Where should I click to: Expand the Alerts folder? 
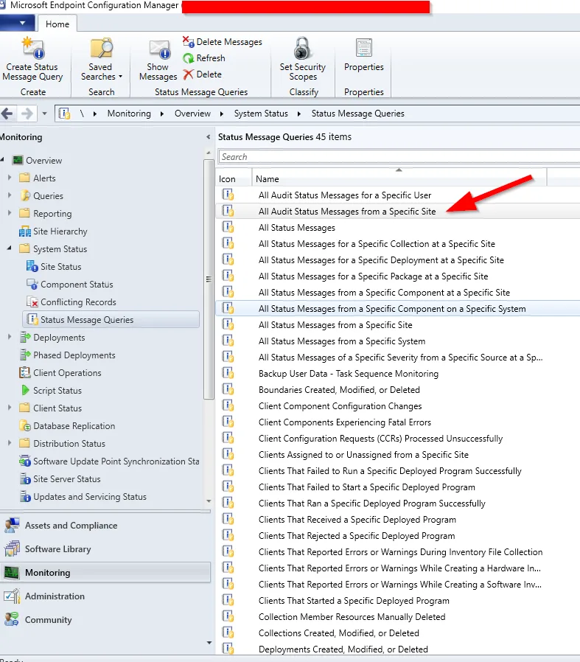click(10, 178)
